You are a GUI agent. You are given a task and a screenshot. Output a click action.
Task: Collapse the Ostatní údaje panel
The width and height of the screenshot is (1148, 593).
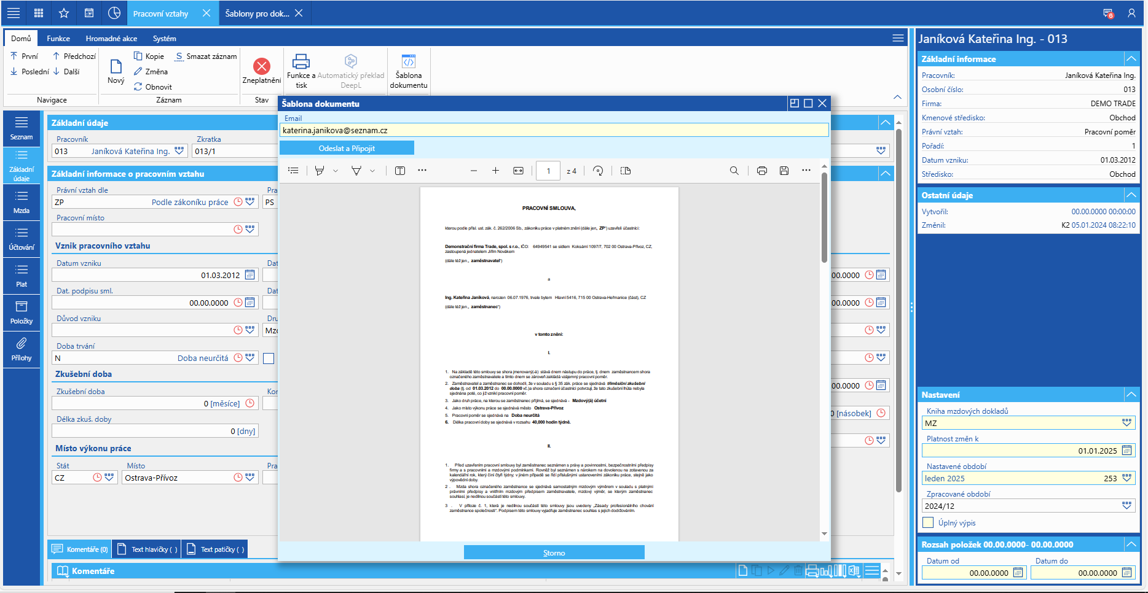[x=1131, y=195]
